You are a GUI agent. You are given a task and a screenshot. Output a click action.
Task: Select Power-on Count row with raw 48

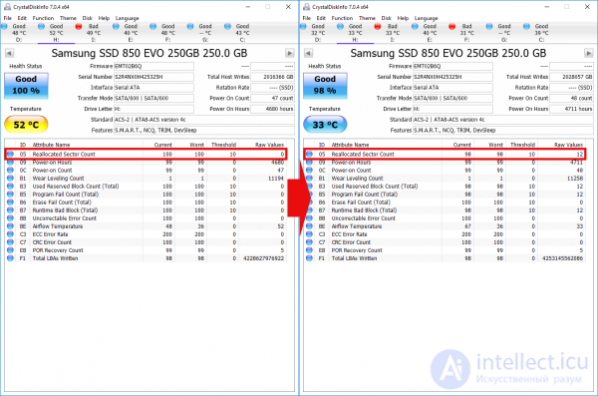pos(446,171)
